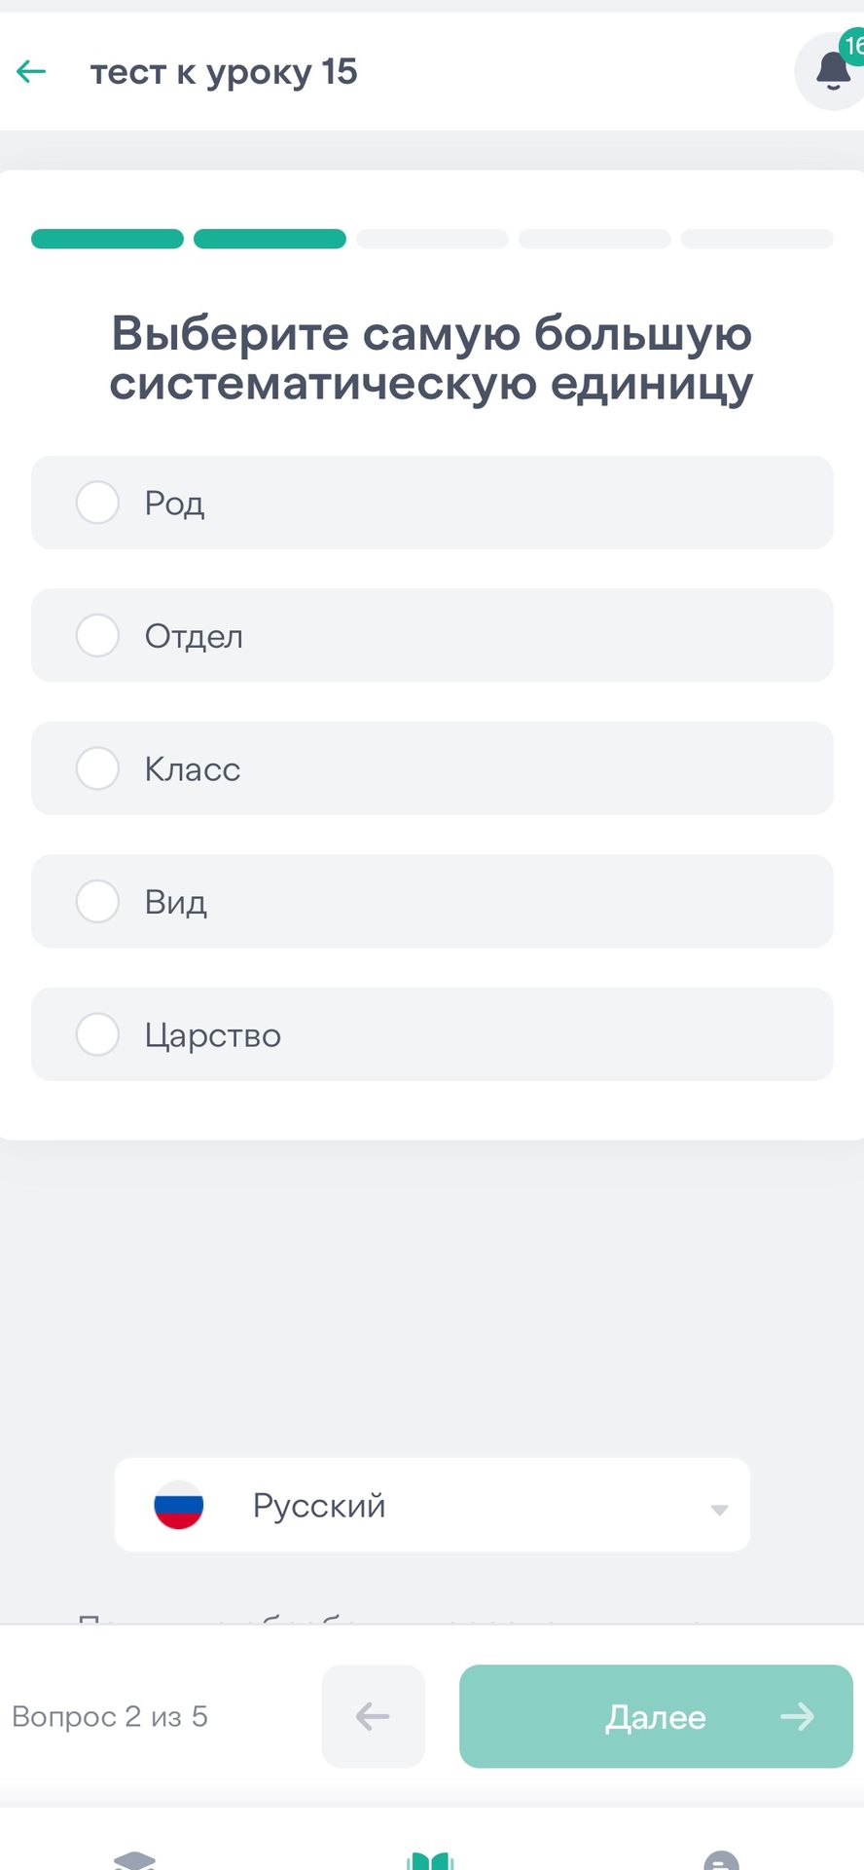Tap the Russian flag icon

(x=179, y=1505)
